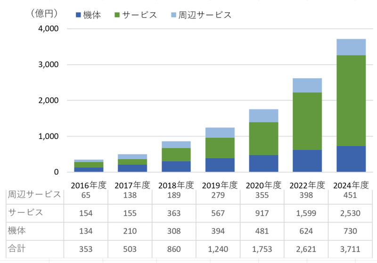Select the green segment of the 2020年度 bar
Viewport: 377px width, 263px height.
click(263, 139)
